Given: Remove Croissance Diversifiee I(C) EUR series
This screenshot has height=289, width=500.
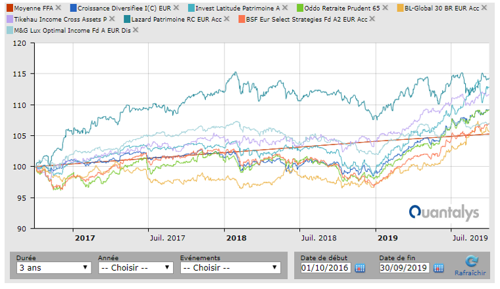Looking at the screenshot, I should 176,8.
